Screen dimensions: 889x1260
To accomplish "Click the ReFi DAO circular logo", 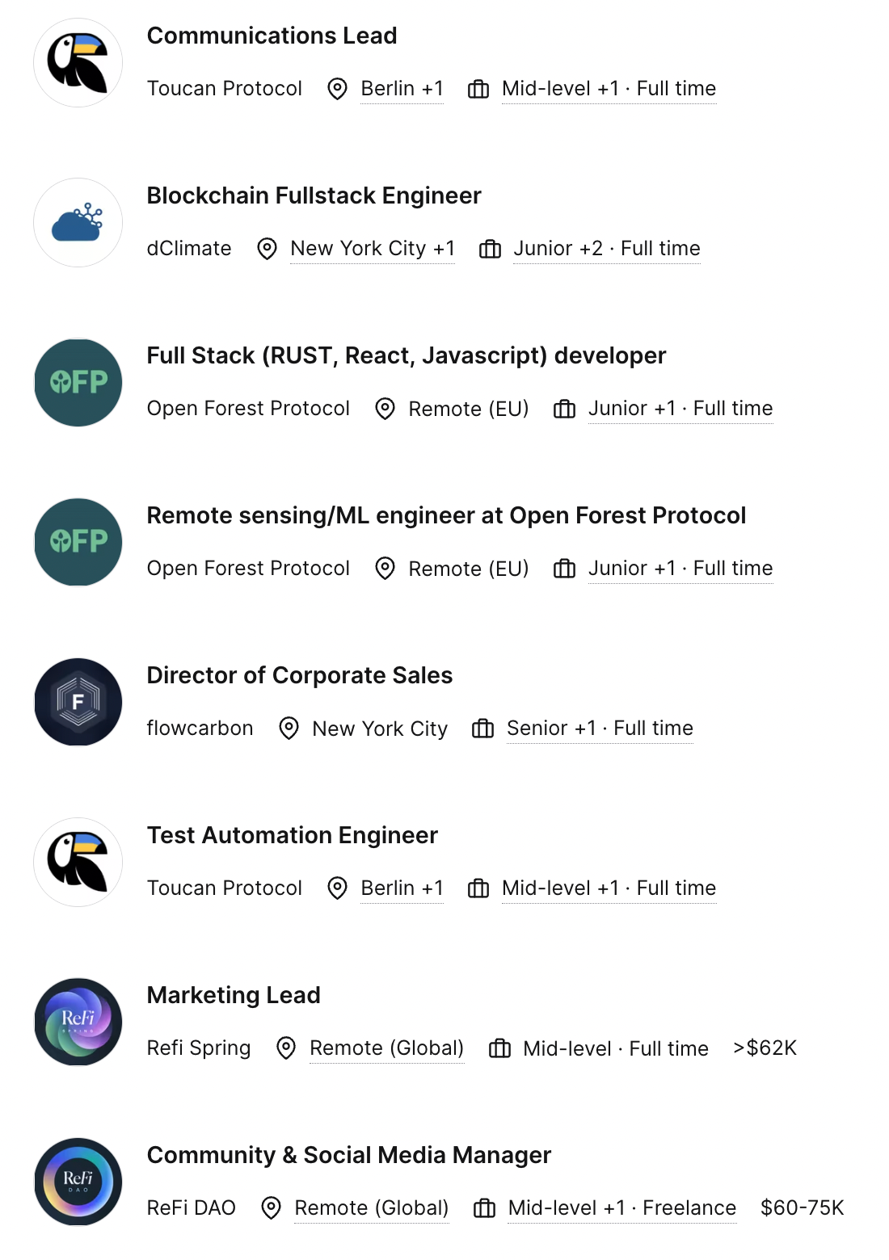I will click(78, 1182).
